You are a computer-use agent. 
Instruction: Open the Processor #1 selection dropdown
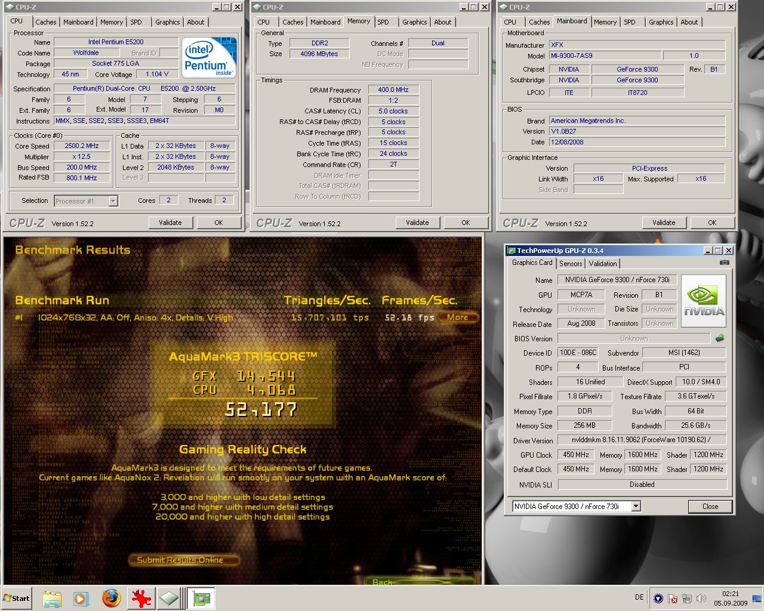pos(113,201)
